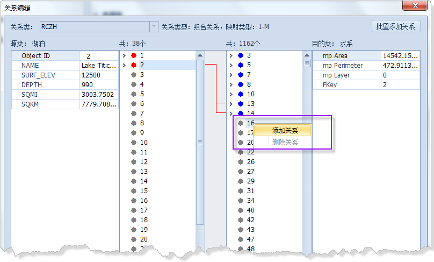434x262 pixels.
Task: Select source item 12 in the list
Action: [144, 162]
